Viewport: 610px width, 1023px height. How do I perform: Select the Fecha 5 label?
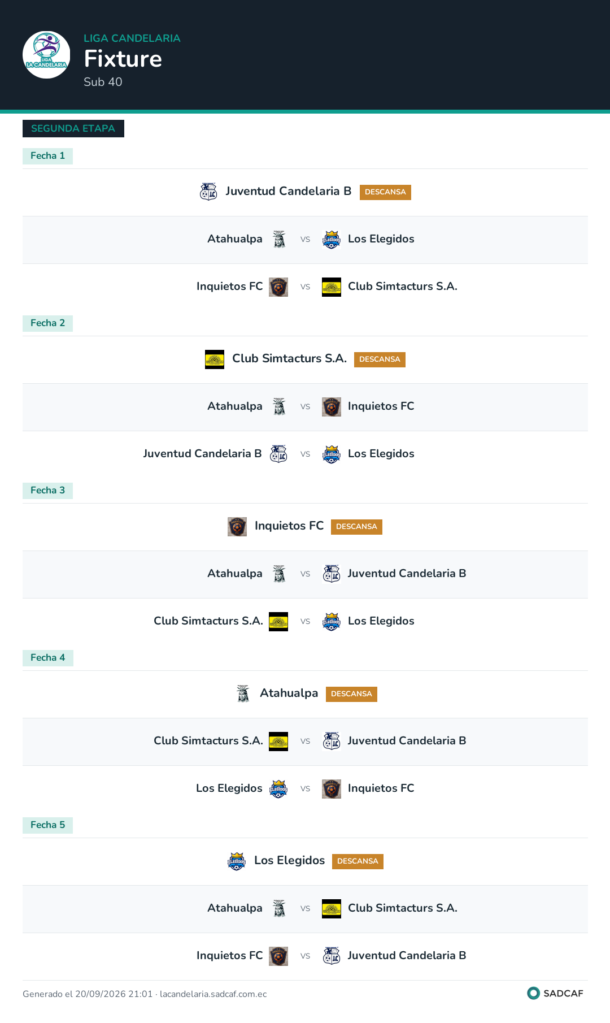pyautogui.click(x=47, y=825)
